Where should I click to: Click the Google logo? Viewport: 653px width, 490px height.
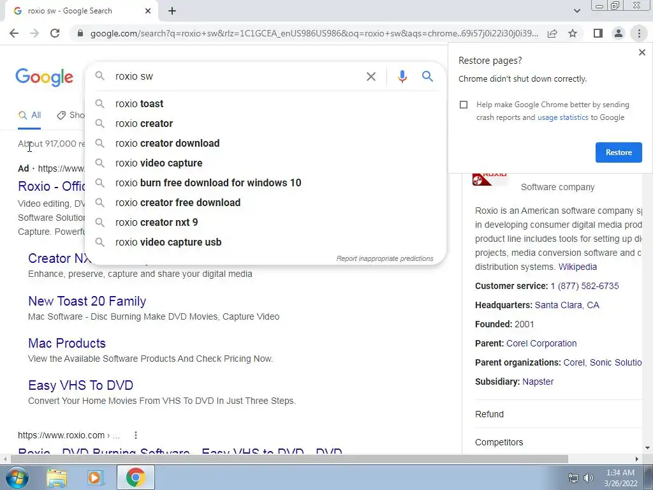(44, 77)
